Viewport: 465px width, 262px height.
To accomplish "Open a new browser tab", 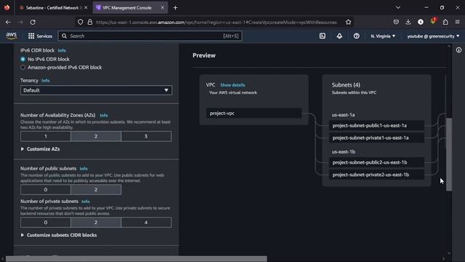I will point(175,8).
